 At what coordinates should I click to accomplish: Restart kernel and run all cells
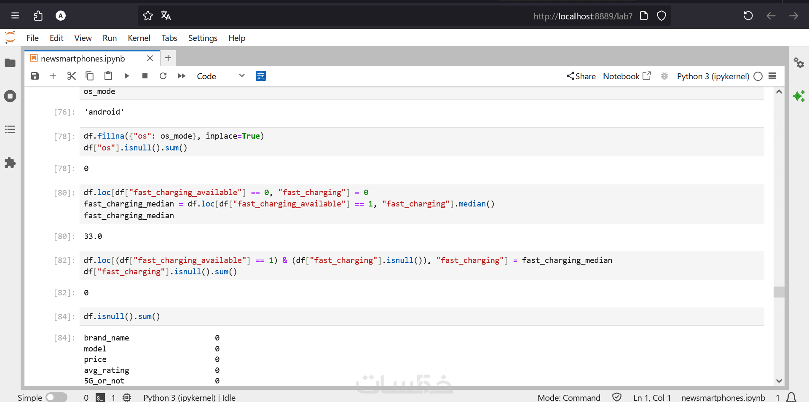[x=182, y=76]
